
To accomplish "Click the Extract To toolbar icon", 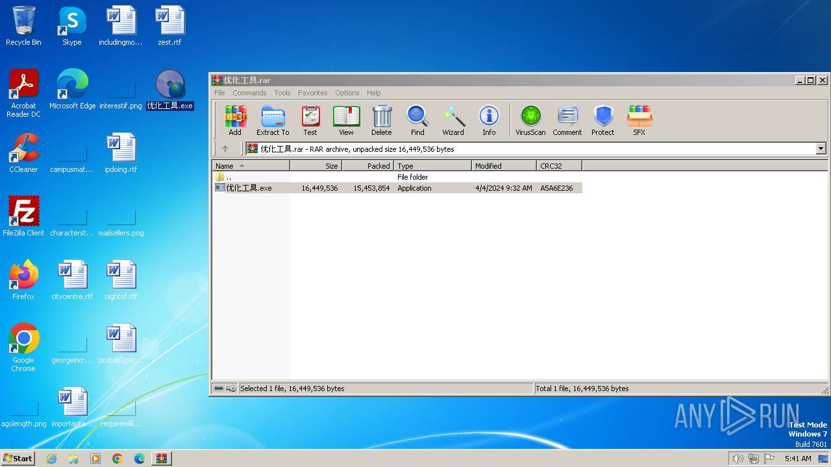I will tap(273, 121).
